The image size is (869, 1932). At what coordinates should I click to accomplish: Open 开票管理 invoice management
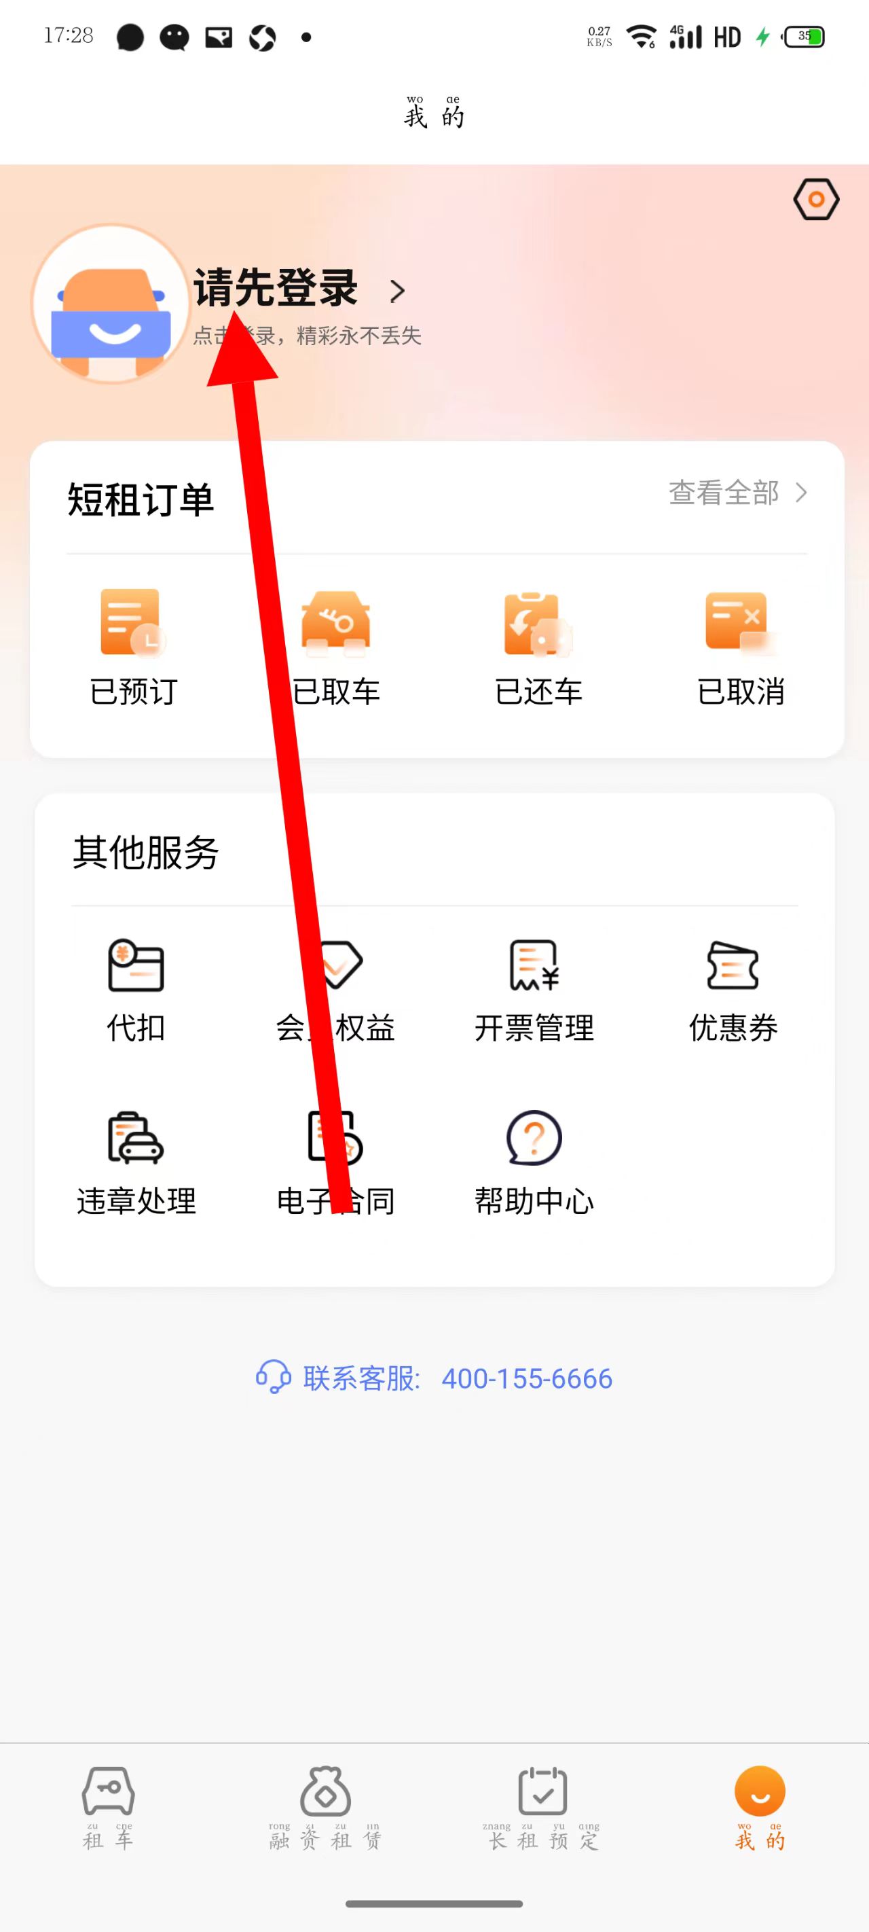point(534,990)
